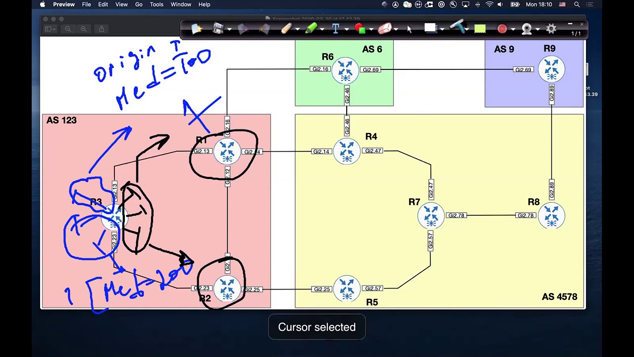Screen dimensions: 634x357
Task: Click the new page star icon
Action: click(197, 29)
